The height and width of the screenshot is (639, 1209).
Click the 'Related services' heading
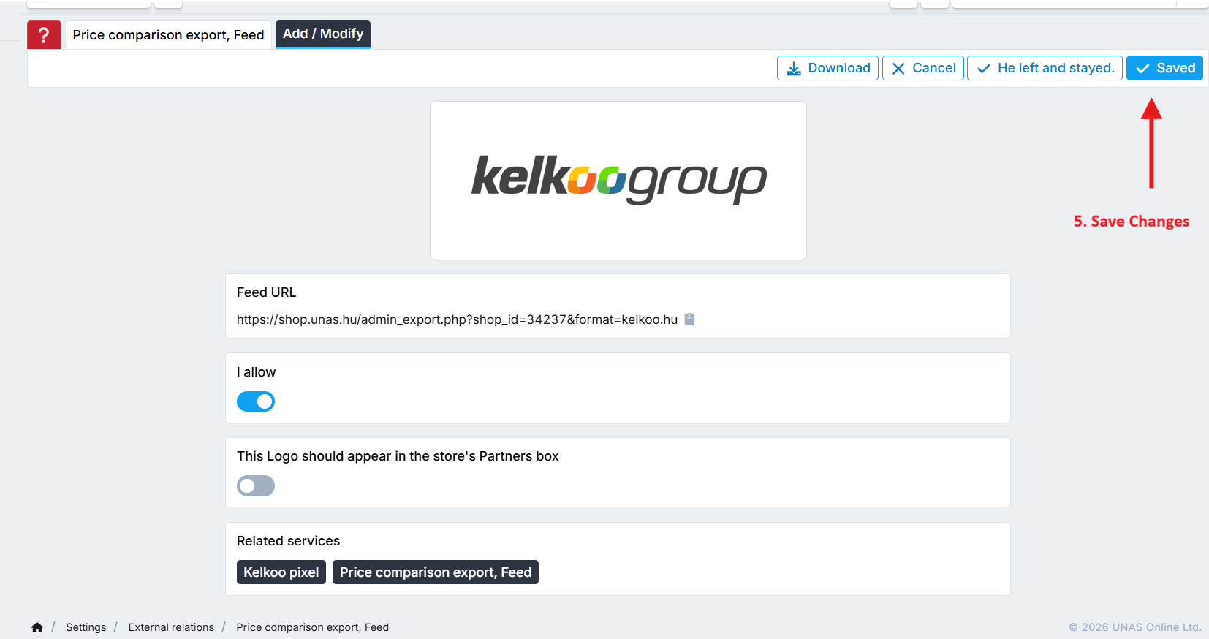click(x=288, y=541)
